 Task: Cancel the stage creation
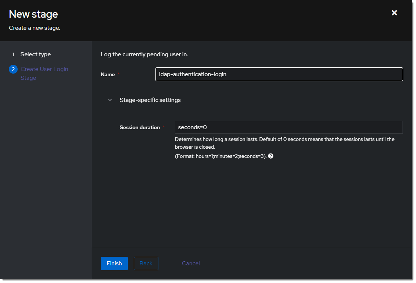click(x=191, y=263)
